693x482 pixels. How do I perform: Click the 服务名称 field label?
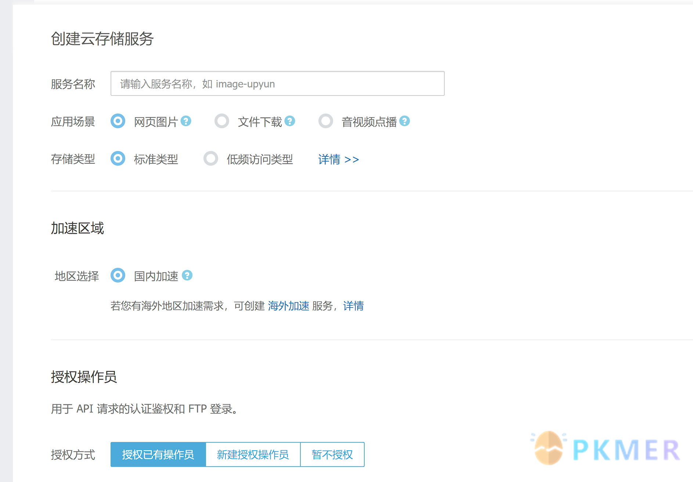pyautogui.click(x=73, y=84)
